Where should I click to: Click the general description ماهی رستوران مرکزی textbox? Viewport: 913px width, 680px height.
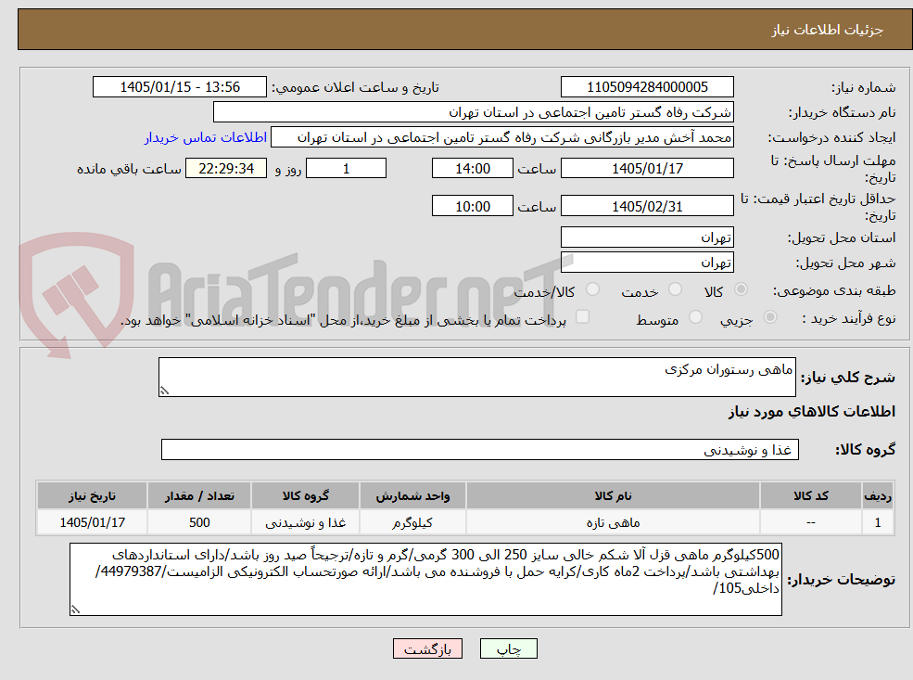[x=476, y=377]
